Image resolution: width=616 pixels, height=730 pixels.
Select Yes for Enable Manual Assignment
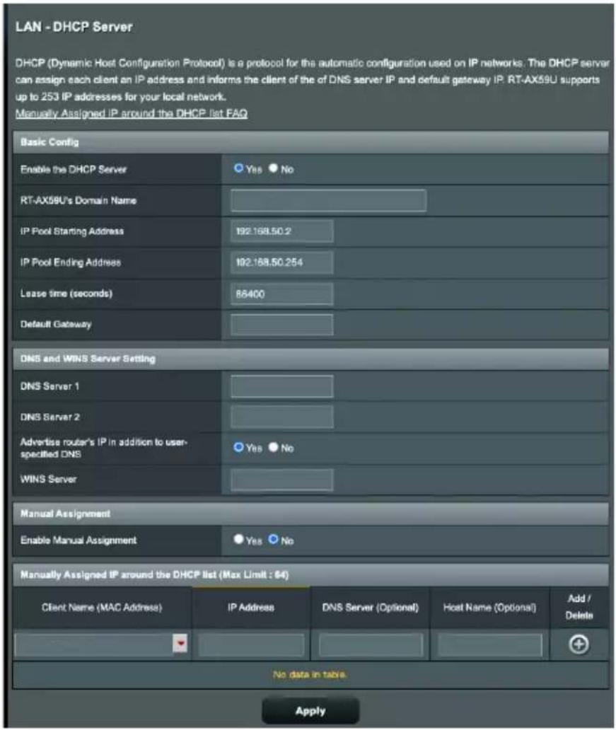pos(239,540)
